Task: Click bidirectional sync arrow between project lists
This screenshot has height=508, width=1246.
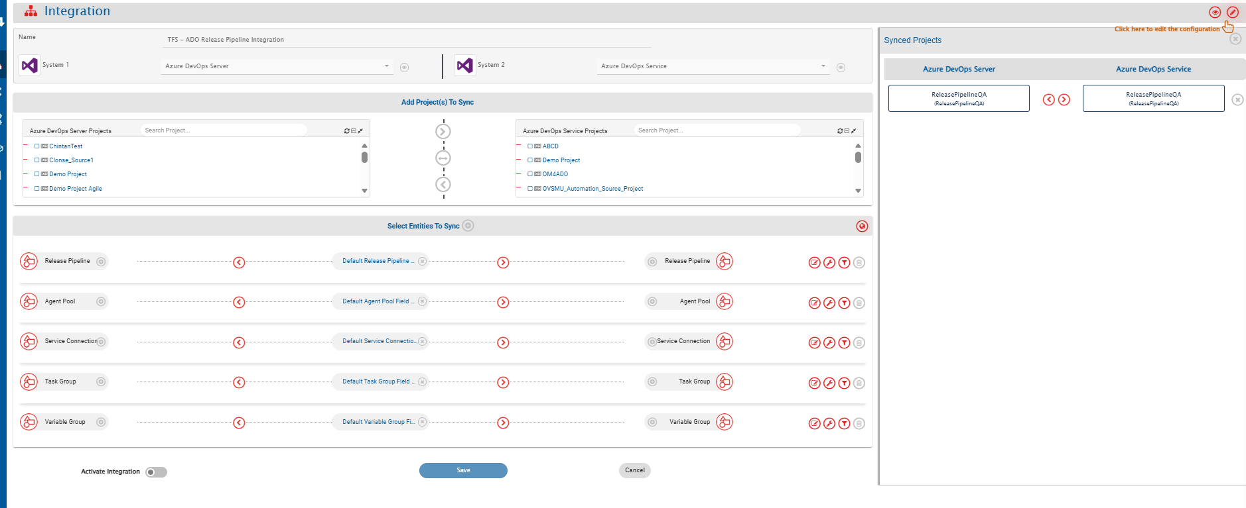Action: pyautogui.click(x=443, y=158)
